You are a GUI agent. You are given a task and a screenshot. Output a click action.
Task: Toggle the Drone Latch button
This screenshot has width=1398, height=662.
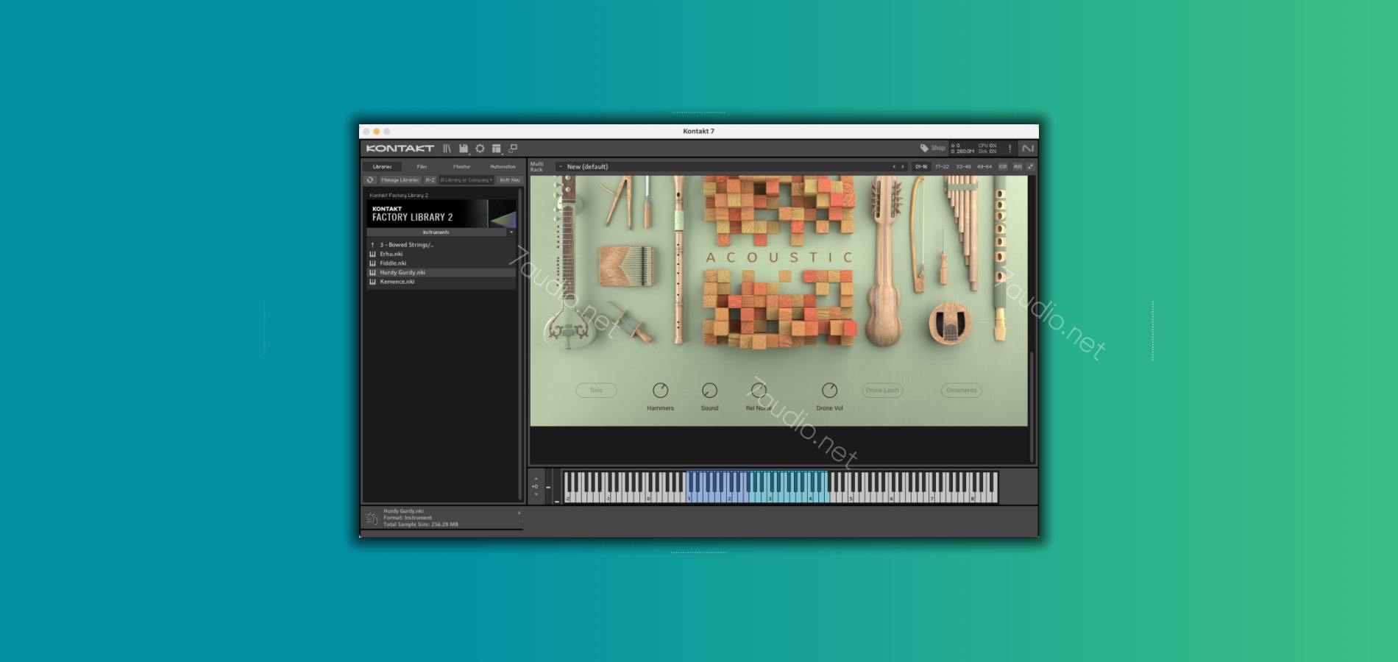(x=882, y=391)
